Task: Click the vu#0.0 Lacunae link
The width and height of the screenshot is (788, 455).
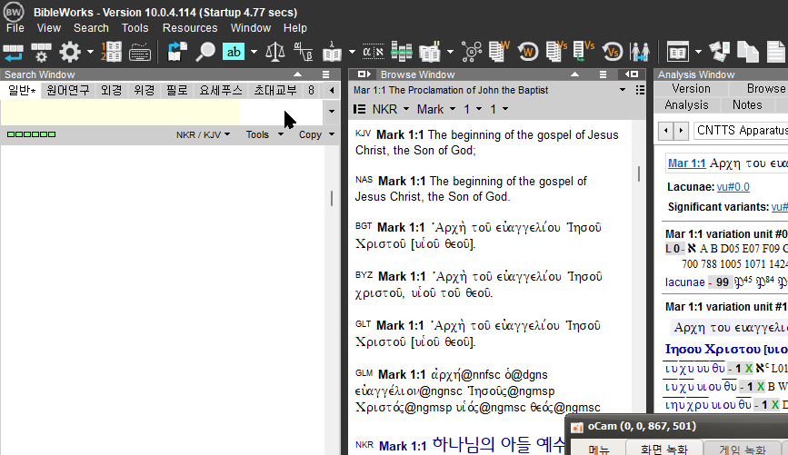Action: (733, 187)
